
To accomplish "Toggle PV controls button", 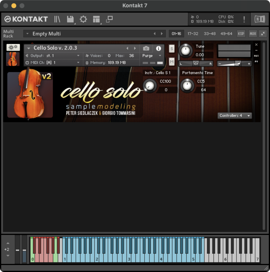I will click(x=256, y=61).
